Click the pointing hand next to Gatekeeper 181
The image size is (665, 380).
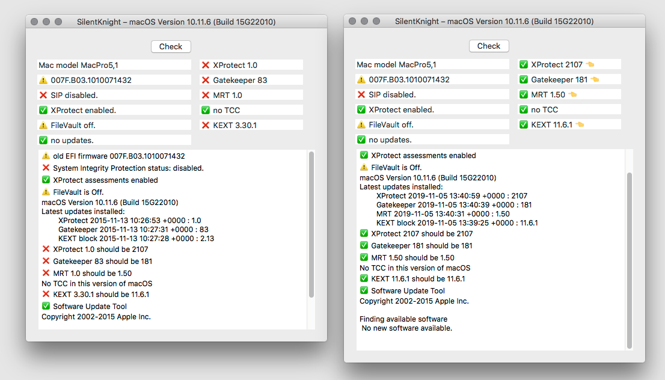click(x=595, y=79)
